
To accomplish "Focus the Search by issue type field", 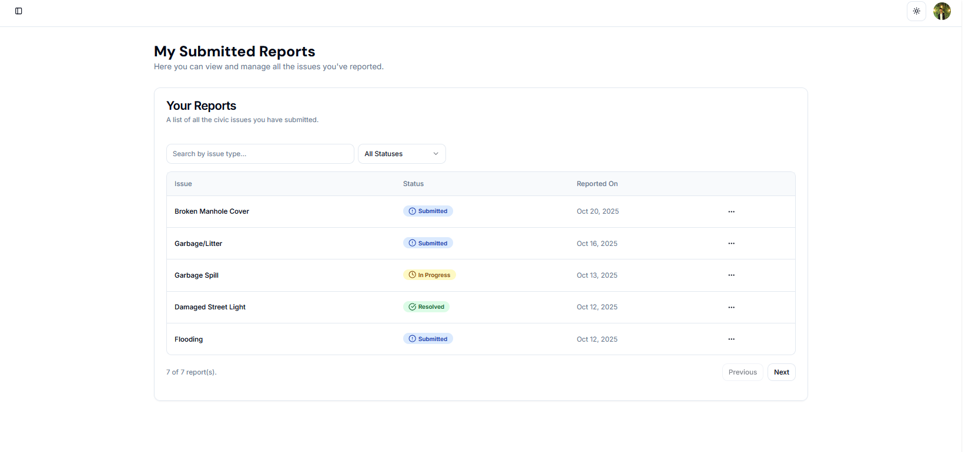I will tap(260, 154).
